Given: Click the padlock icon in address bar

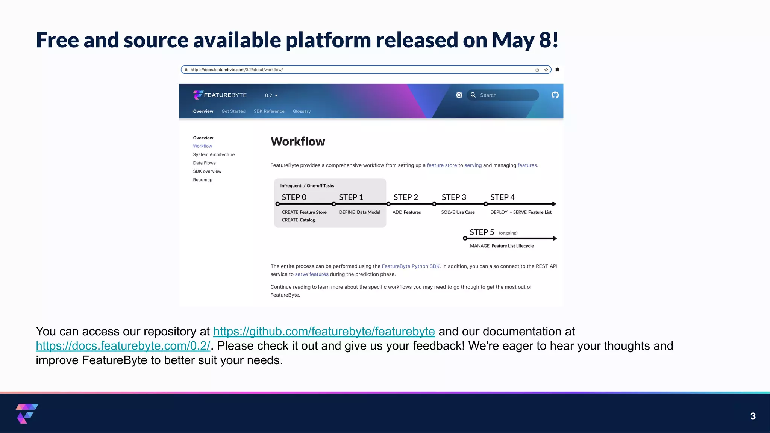Looking at the screenshot, I should point(186,70).
